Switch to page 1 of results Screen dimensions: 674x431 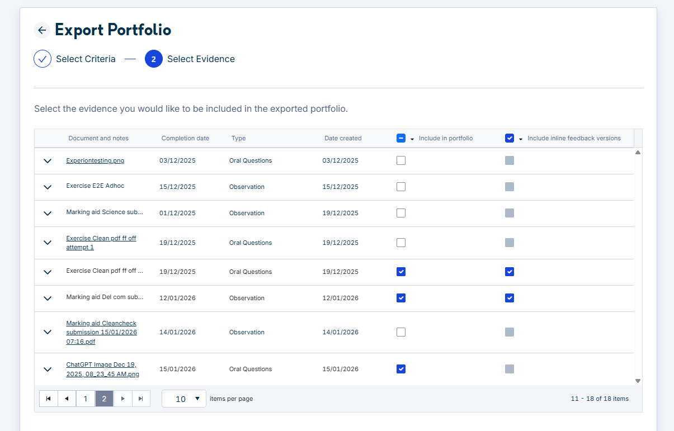pyautogui.click(x=86, y=399)
